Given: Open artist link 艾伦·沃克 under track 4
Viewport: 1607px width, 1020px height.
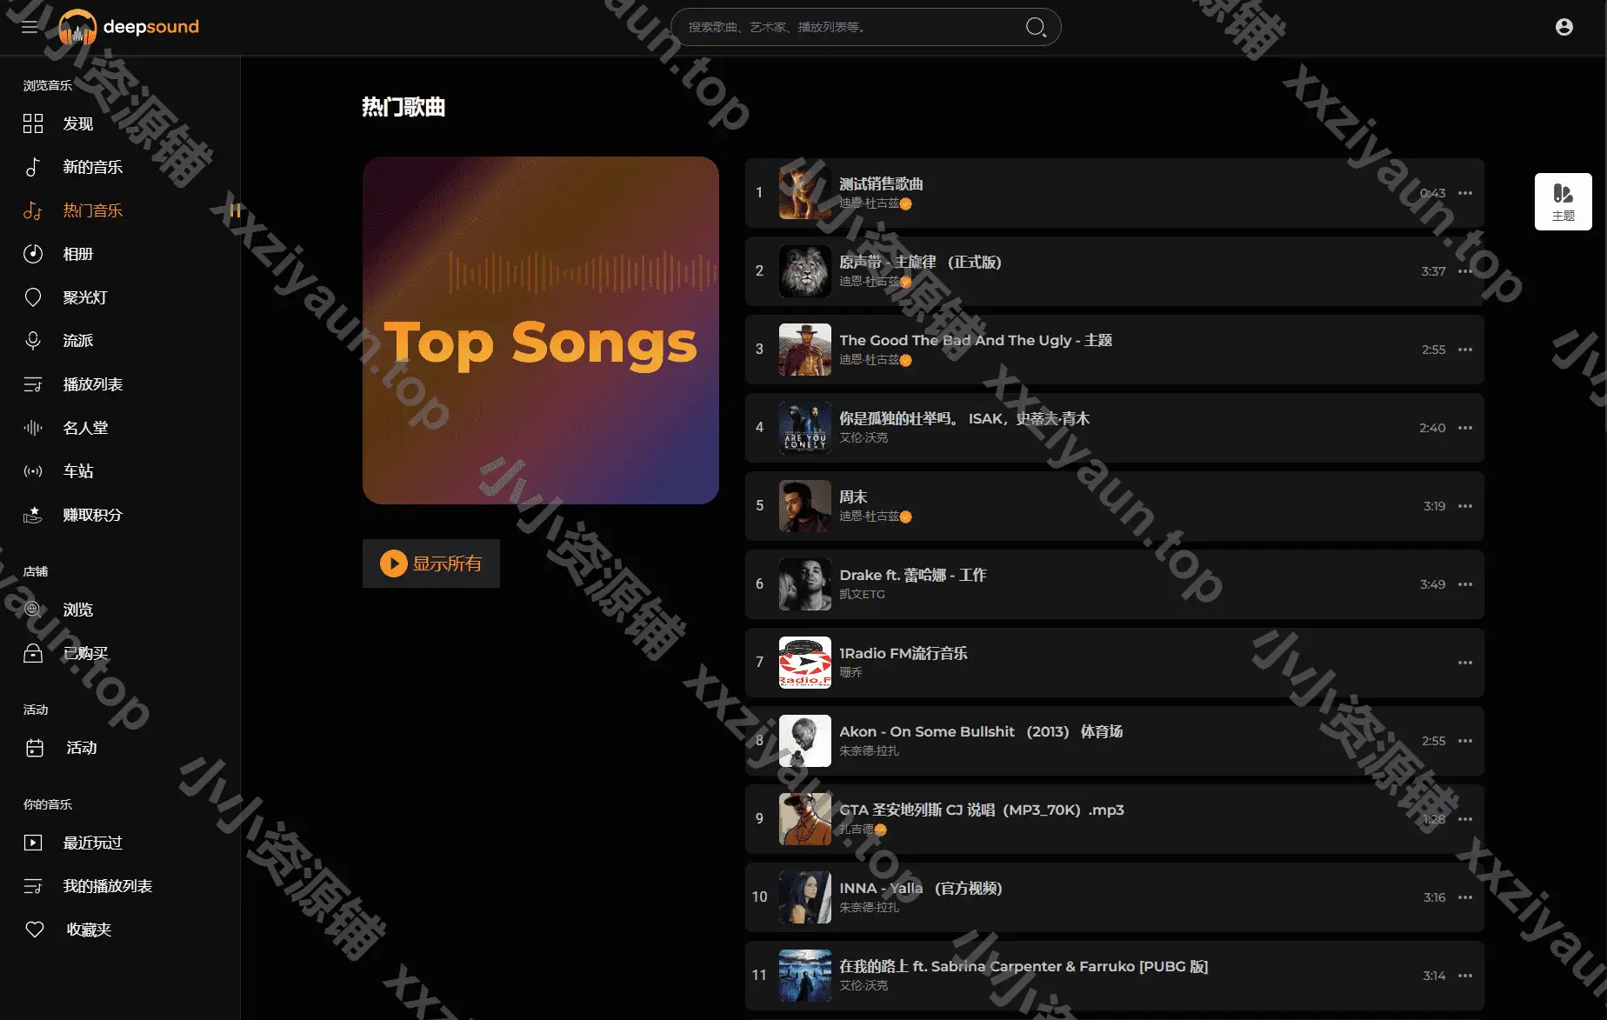Looking at the screenshot, I should tap(864, 437).
